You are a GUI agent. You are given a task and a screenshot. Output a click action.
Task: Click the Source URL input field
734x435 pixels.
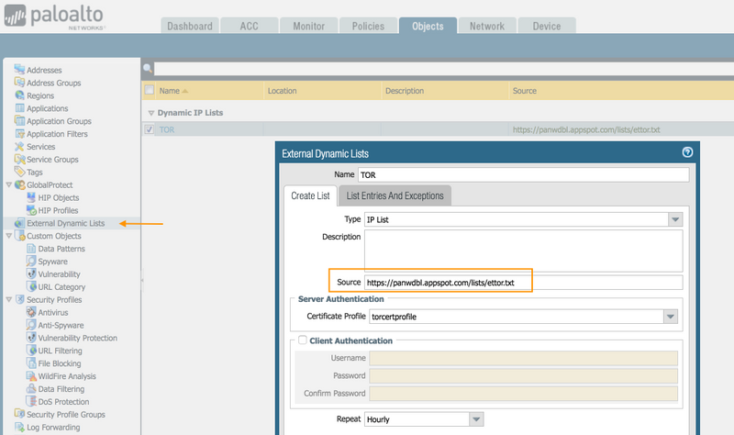(523, 283)
